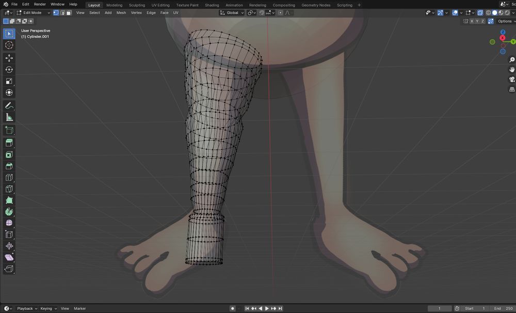Image resolution: width=516 pixels, height=313 pixels.
Task: Select the Smooth tool
Action: click(9, 223)
